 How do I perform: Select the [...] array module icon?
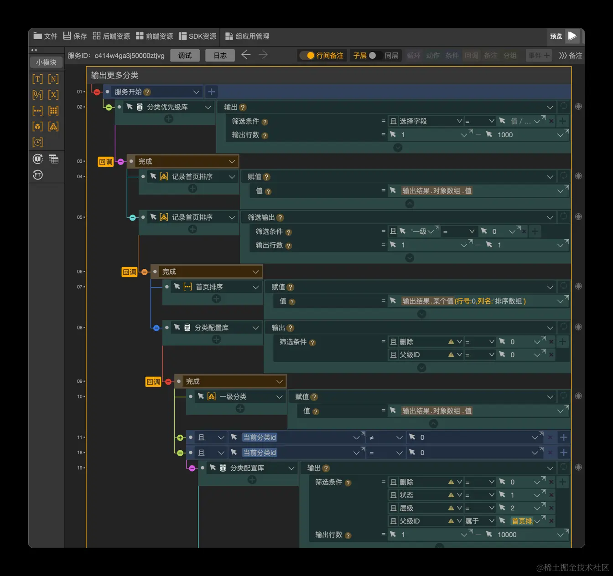coord(37,111)
